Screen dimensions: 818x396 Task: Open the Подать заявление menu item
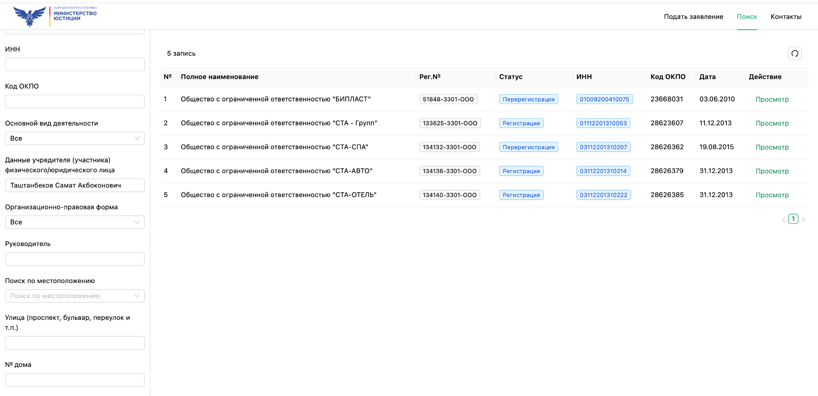pos(693,17)
